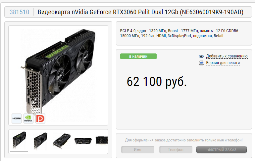
Task: Open the 'Версия для печати' link
Action: [x=223, y=63]
